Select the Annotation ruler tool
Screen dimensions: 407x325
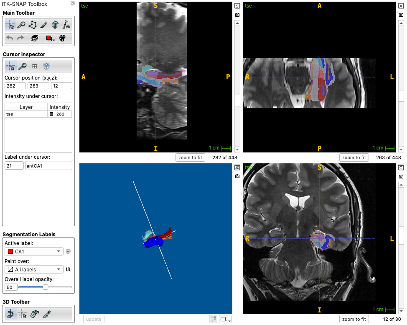pyautogui.click(x=66, y=25)
